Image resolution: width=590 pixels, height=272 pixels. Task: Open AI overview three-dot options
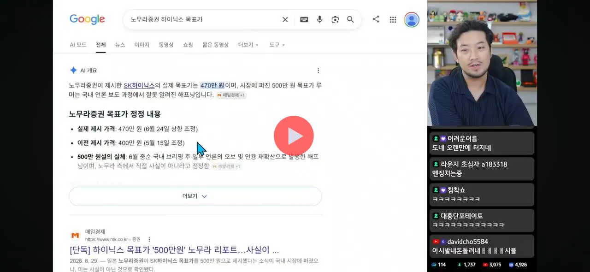pyautogui.click(x=318, y=71)
